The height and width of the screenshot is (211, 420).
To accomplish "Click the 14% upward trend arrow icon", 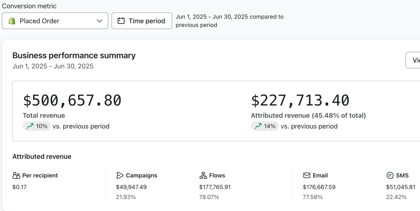I will (258, 126).
